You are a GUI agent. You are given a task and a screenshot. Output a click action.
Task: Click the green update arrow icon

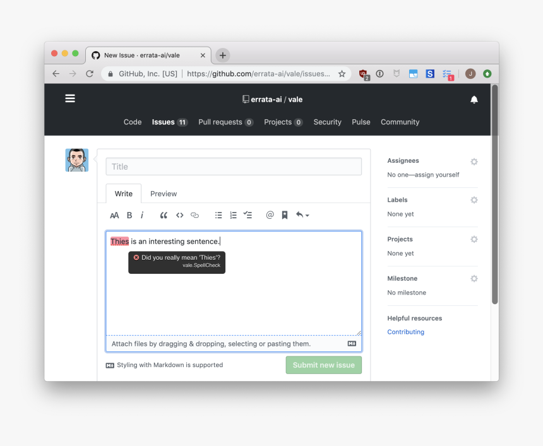point(487,74)
